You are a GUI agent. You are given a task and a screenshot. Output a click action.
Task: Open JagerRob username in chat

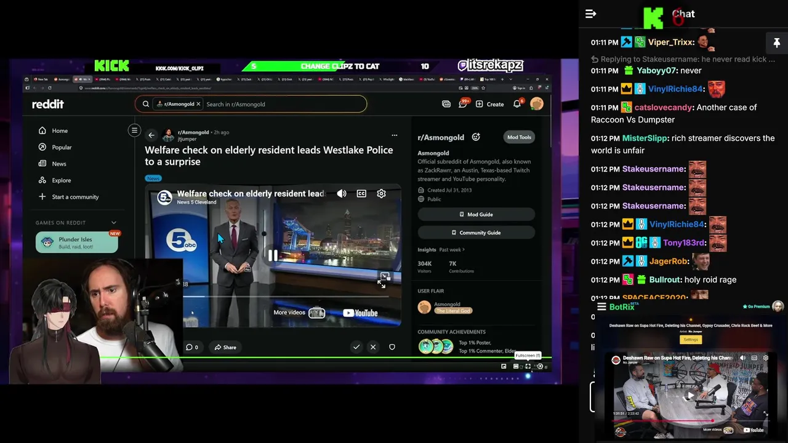pos(667,261)
